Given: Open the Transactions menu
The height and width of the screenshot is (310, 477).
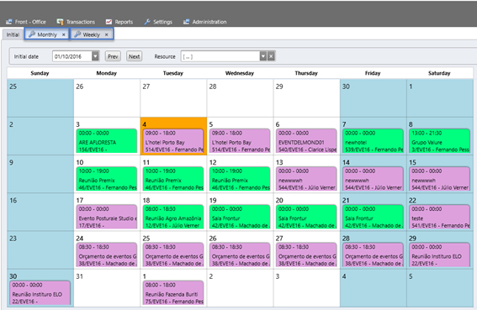Looking at the screenshot, I should [76, 22].
